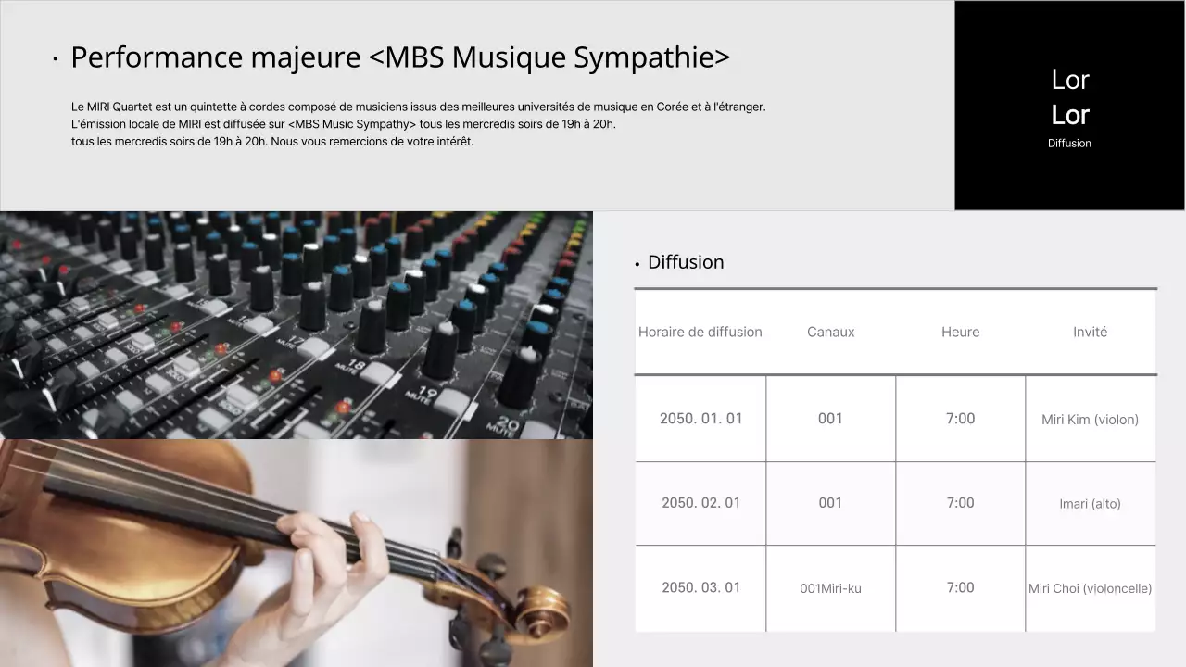Click the channel cell '001Miri-ku'
The width and height of the screenshot is (1186, 667).
830,588
